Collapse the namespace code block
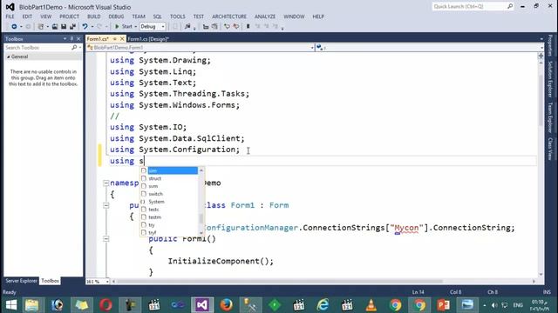558x313 pixels. (105, 183)
